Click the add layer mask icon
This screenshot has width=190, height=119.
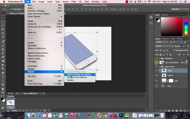click(169, 111)
